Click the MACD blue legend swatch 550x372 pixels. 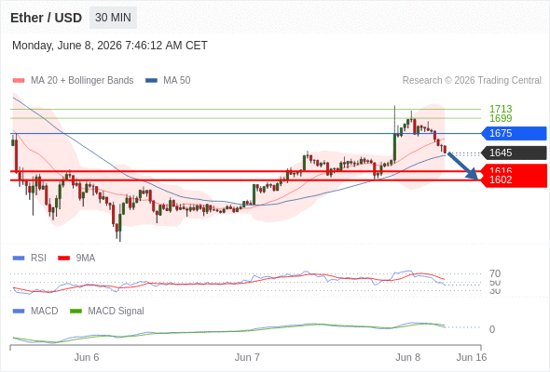pos(19,312)
